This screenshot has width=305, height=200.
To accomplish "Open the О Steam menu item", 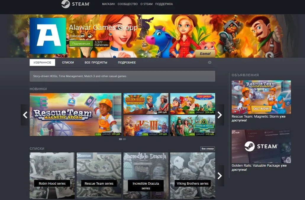I will [x=146, y=4].
